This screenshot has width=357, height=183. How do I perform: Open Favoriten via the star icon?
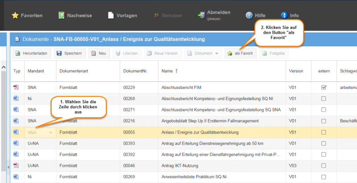coord(15,16)
